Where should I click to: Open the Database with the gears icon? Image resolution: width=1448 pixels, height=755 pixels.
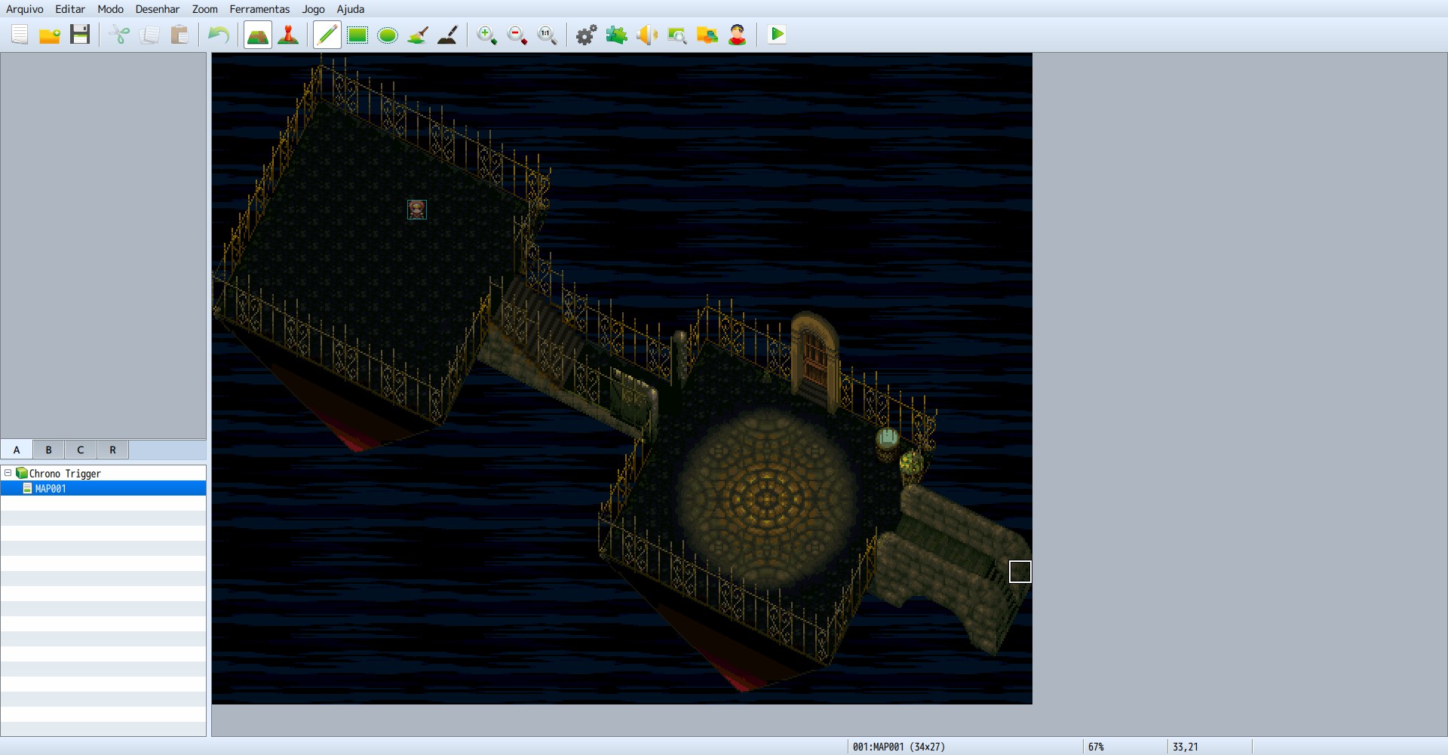pyautogui.click(x=587, y=35)
